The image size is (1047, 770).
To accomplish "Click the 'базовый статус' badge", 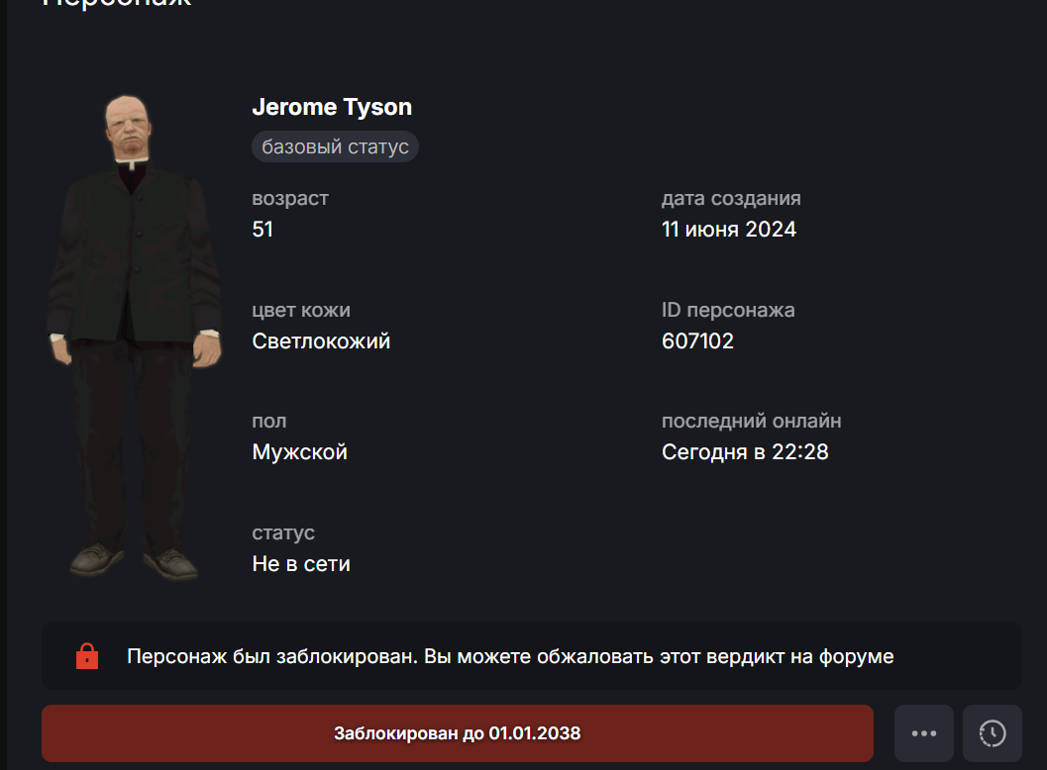I will 335,146.
